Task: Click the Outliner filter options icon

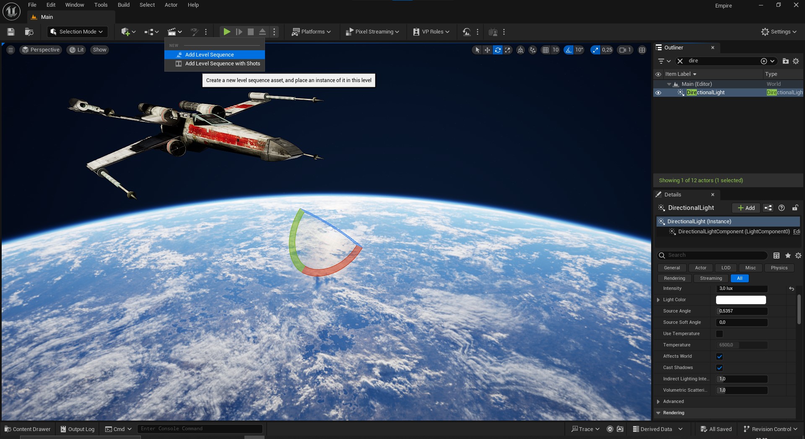Action: point(664,61)
